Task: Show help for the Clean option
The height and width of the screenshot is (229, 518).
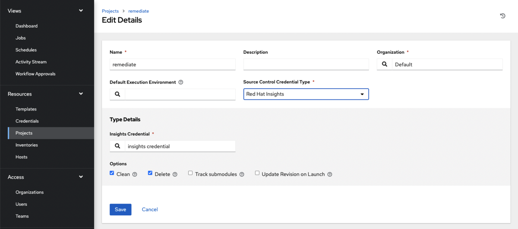Action: click(x=135, y=174)
